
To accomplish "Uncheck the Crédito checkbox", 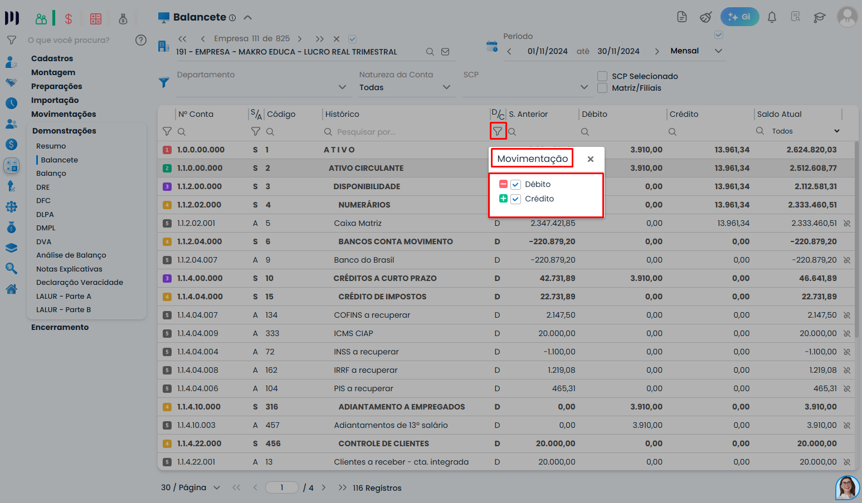I will tap(516, 199).
